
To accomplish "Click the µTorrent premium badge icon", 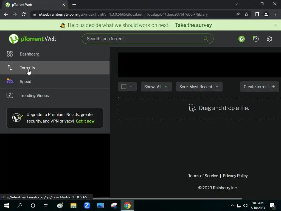I will coord(17,118).
